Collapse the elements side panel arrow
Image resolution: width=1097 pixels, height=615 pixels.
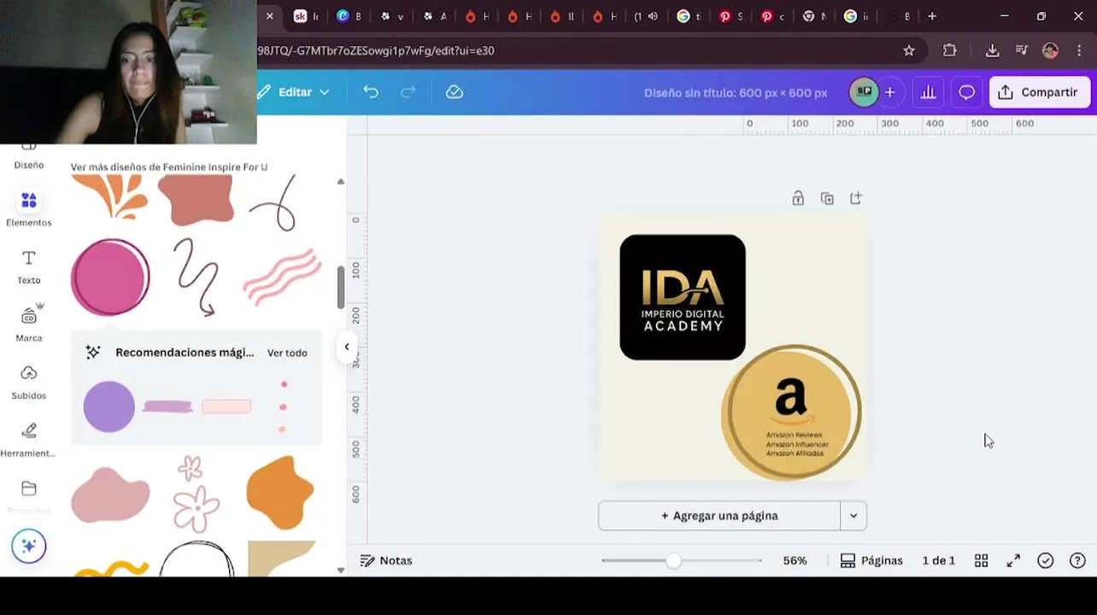click(x=347, y=347)
